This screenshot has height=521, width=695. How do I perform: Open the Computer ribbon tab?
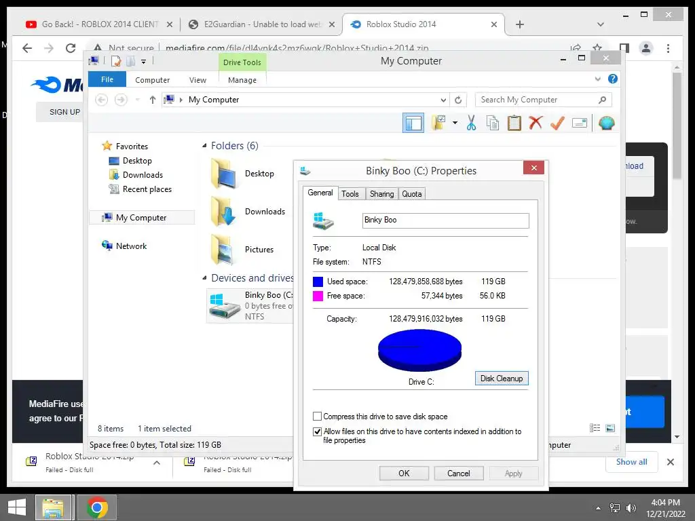[x=152, y=80]
